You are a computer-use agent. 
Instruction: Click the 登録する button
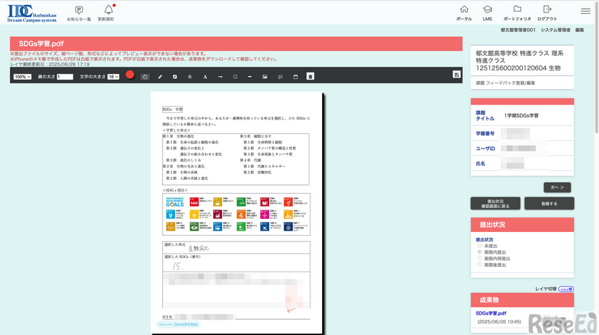(549, 204)
